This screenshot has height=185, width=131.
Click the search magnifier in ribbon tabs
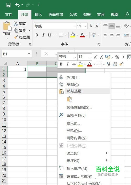pyautogui.click(x=127, y=14)
